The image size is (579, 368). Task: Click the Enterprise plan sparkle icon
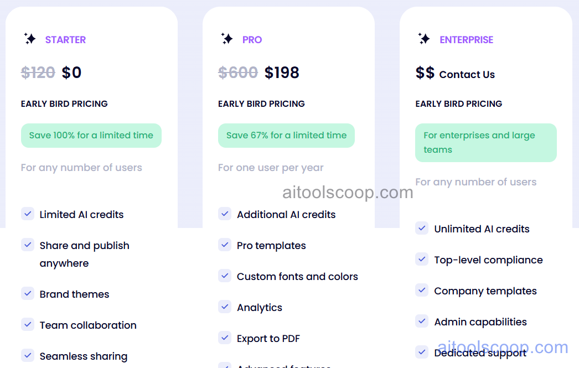(424, 39)
